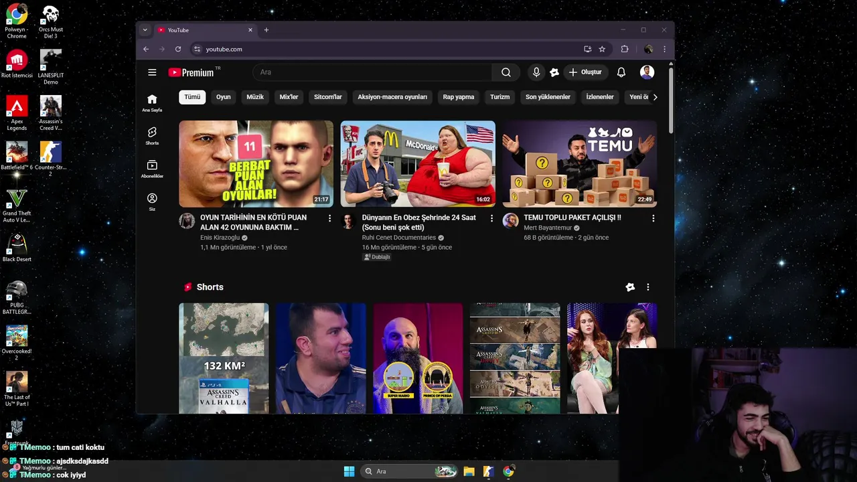
Task: Open the Chrome extensions puzzle icon
Action: click(625, 49)
